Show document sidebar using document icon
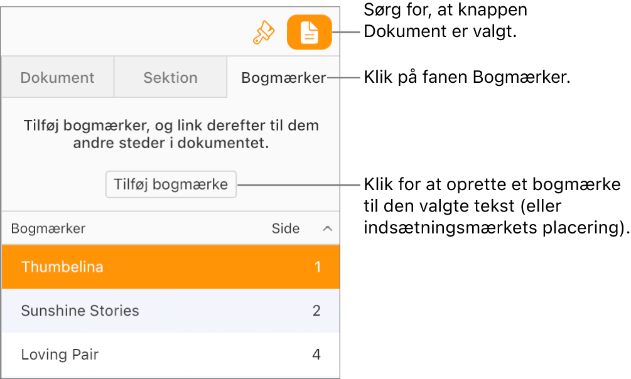The height and width of the screenshot is (379, 631). coord(309,32)
